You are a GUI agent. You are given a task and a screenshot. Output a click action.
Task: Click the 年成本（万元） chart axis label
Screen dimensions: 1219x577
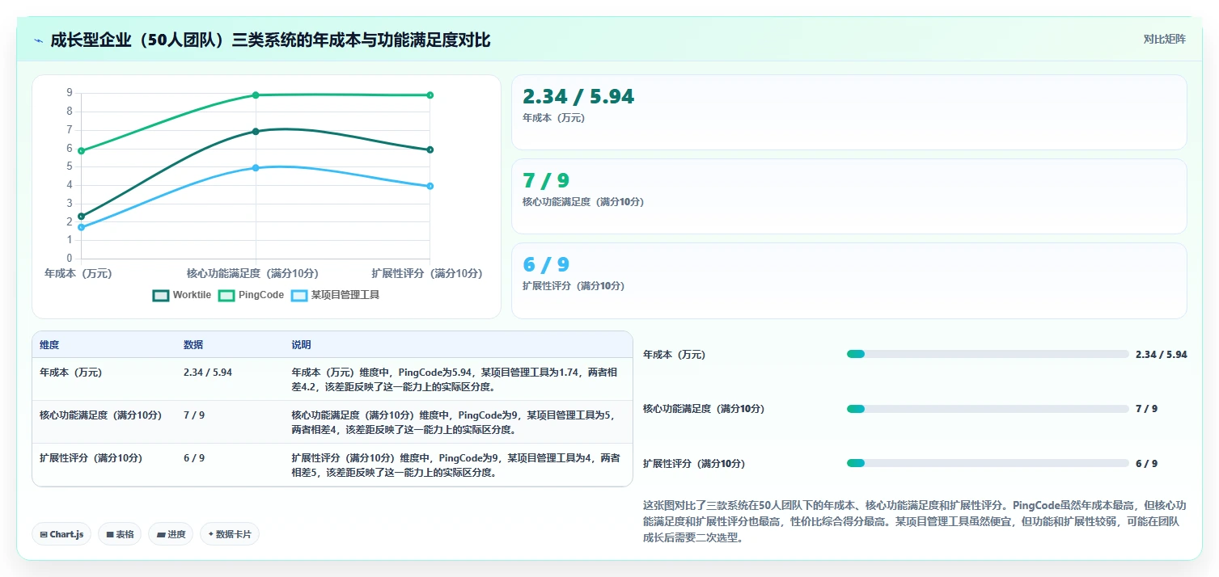[78, 274]
